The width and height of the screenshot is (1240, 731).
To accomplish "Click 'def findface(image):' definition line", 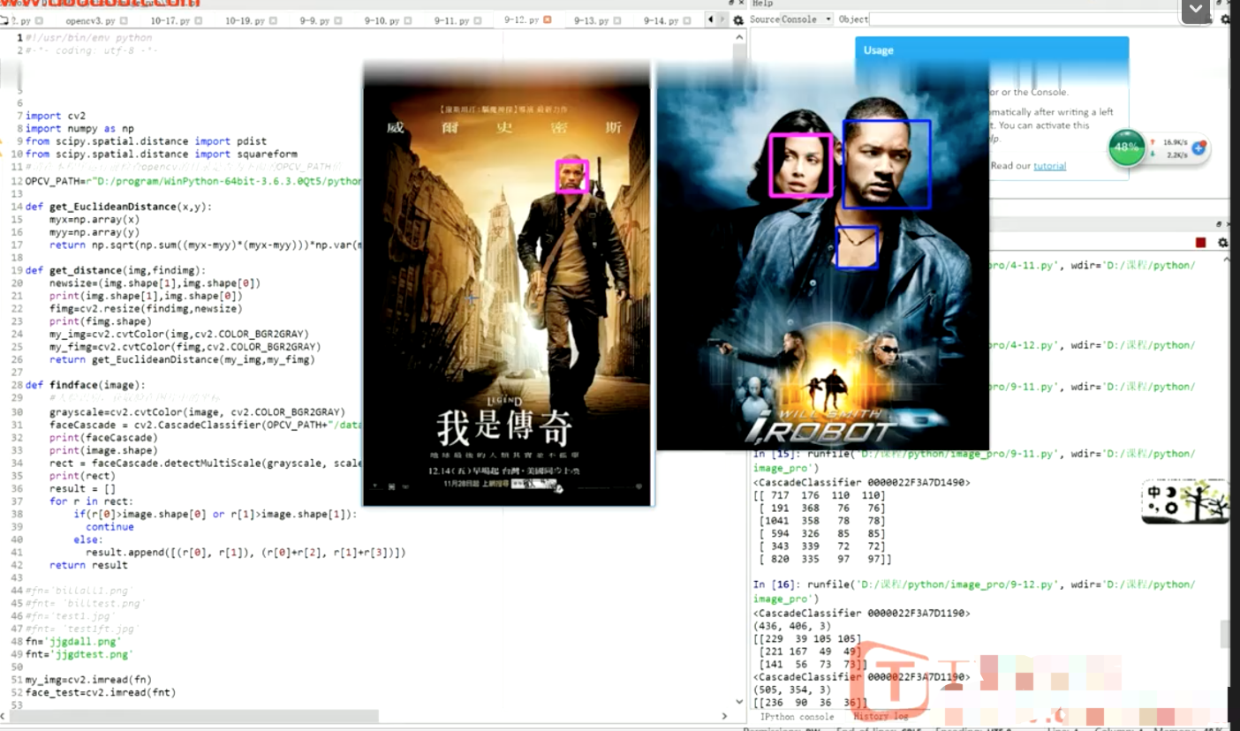I will [x=85, y=385].
